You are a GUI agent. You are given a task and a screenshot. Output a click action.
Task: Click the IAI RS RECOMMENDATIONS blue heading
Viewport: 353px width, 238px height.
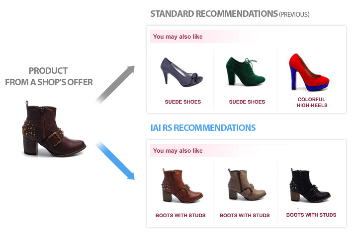pos(203,128)
